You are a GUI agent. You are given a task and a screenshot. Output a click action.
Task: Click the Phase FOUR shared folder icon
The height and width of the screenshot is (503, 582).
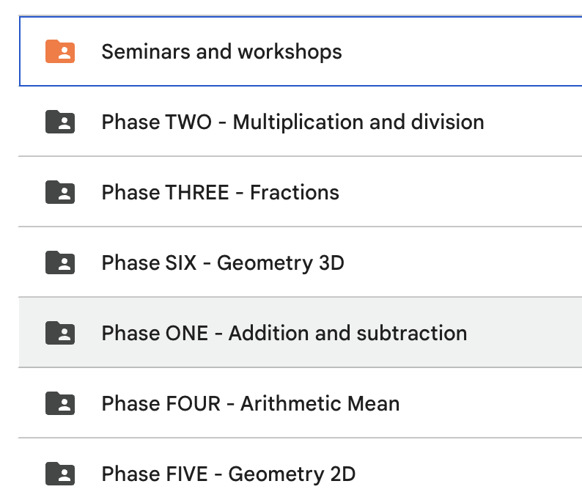[60, 403]
